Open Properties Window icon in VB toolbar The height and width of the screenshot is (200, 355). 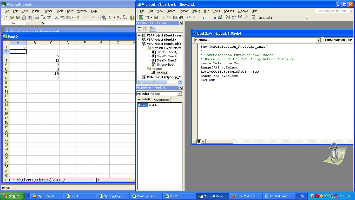pos(234,17)
